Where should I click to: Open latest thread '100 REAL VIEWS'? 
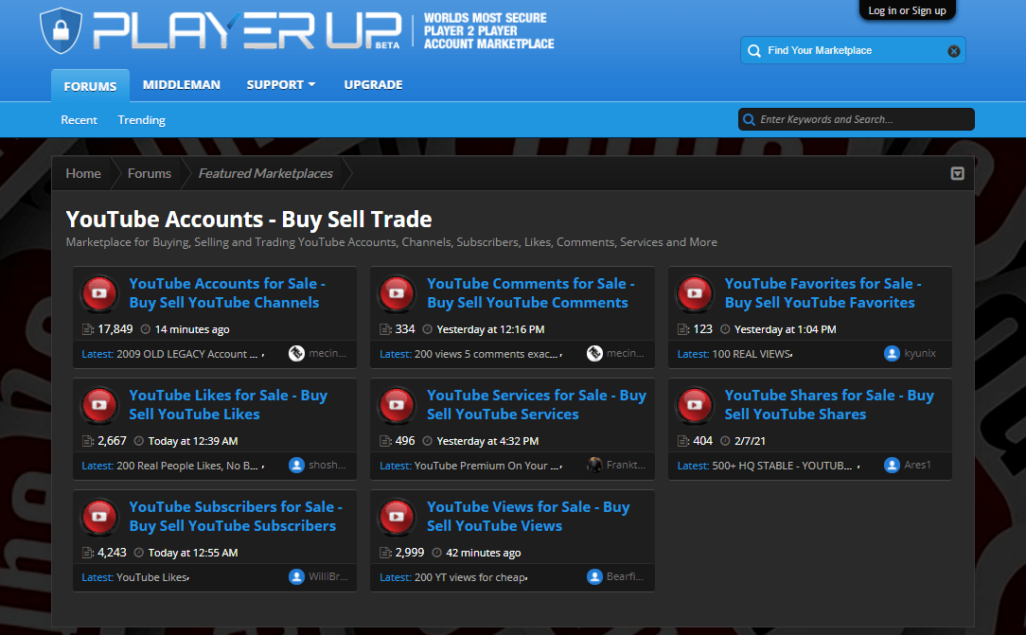[752, 354]
